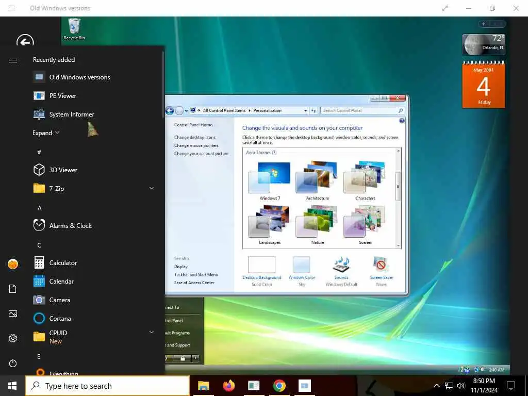Click the network icon in system tray

(449, 386)
